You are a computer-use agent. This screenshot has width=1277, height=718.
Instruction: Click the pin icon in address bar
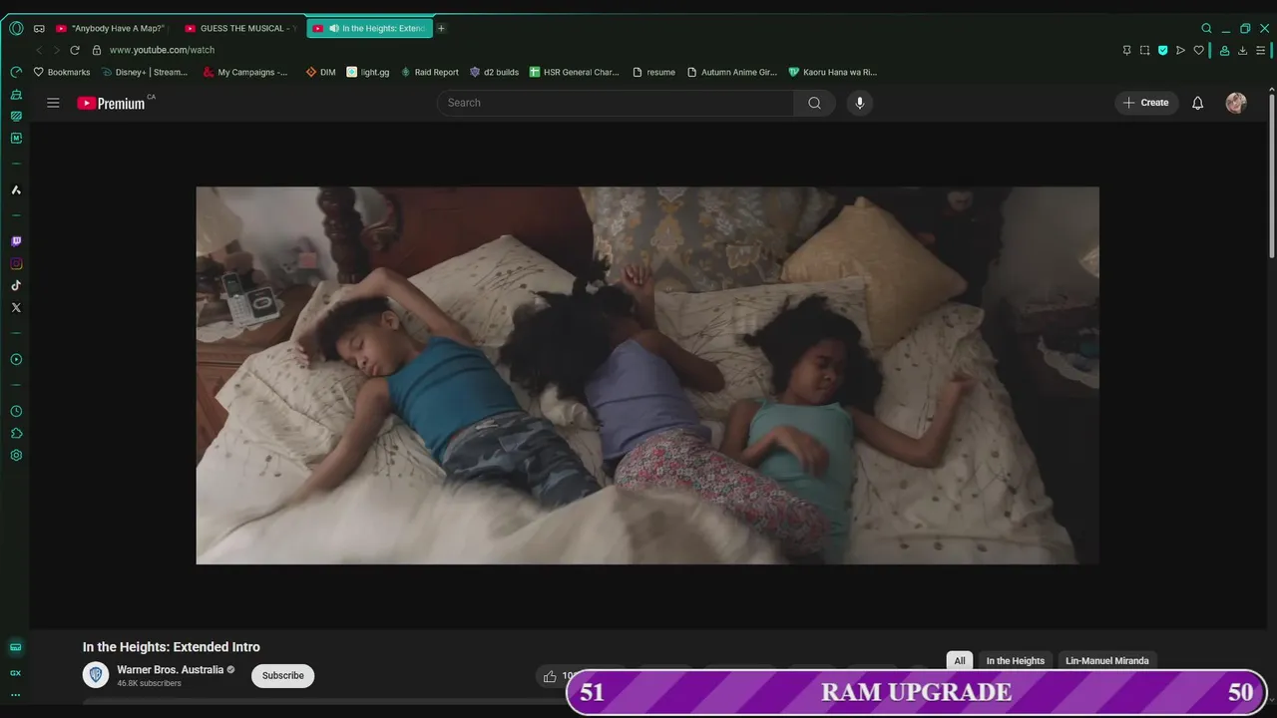click(x=1126, y=50)
